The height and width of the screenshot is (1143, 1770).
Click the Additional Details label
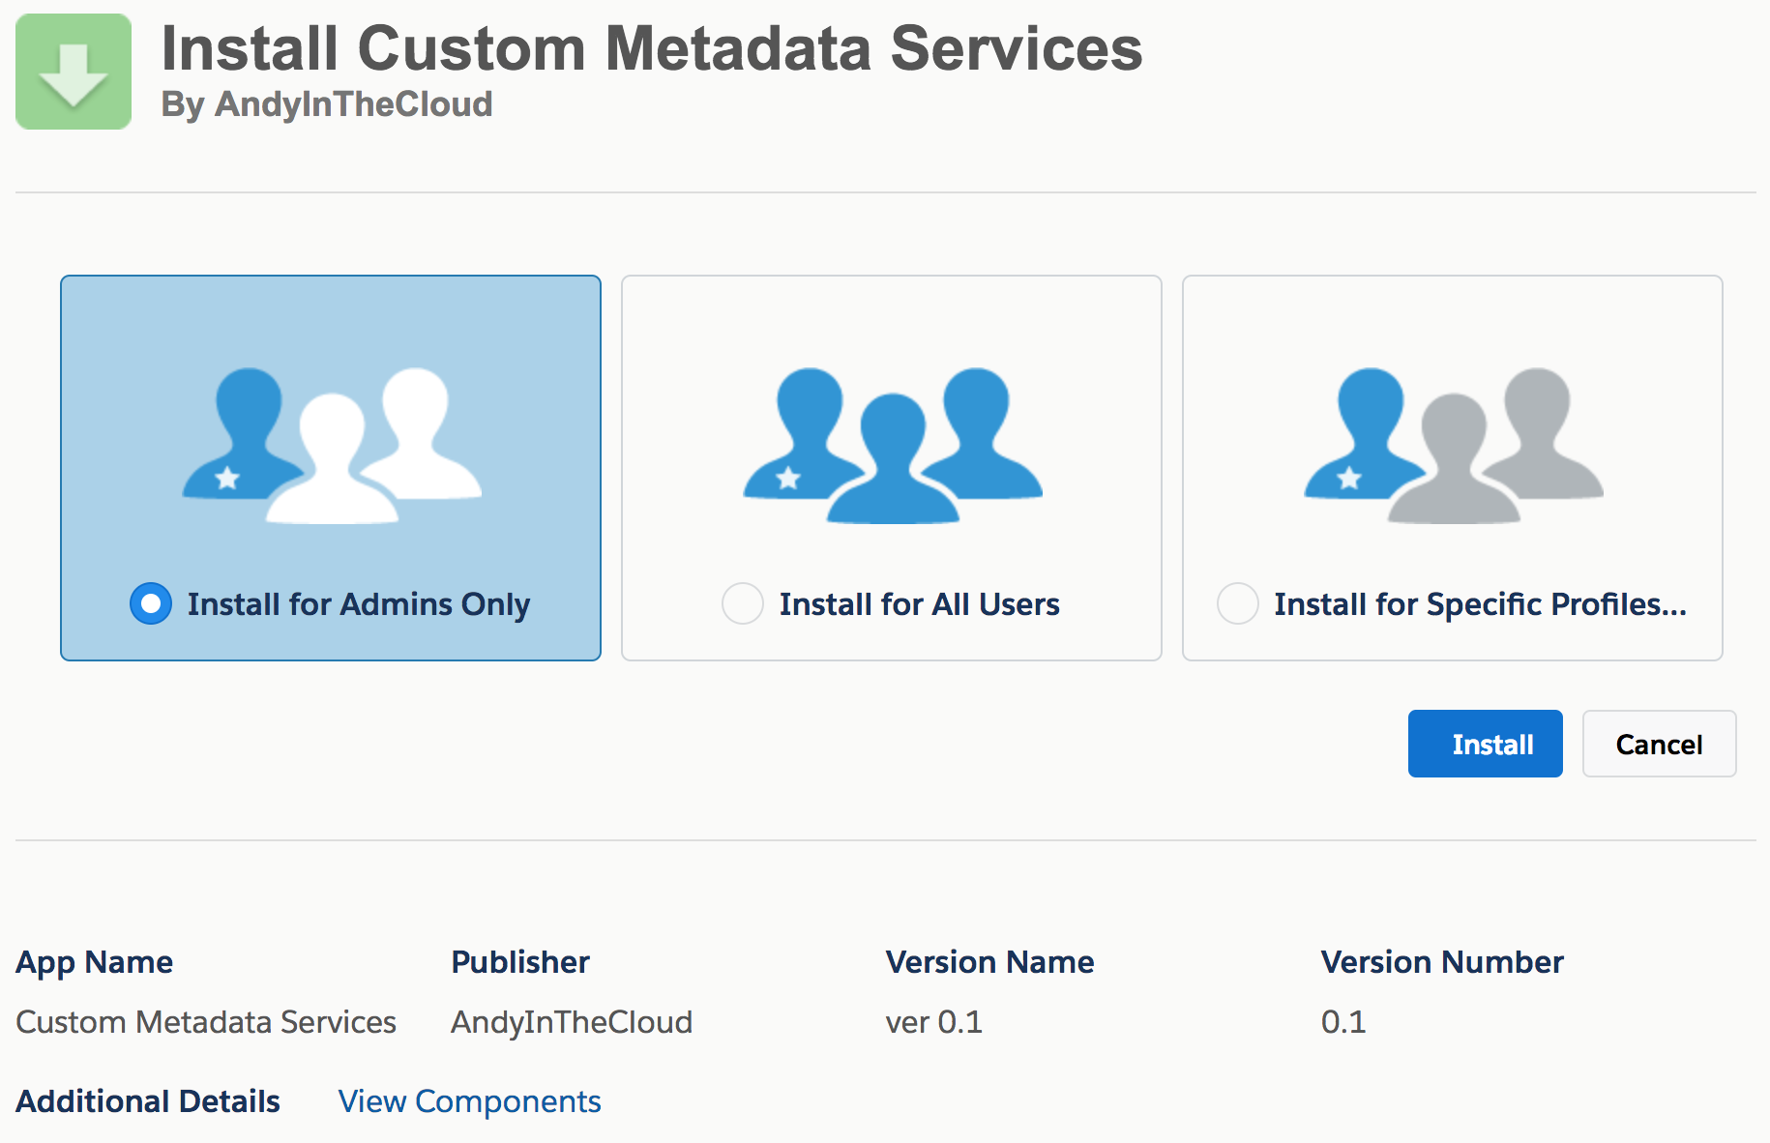(148, 1101)
